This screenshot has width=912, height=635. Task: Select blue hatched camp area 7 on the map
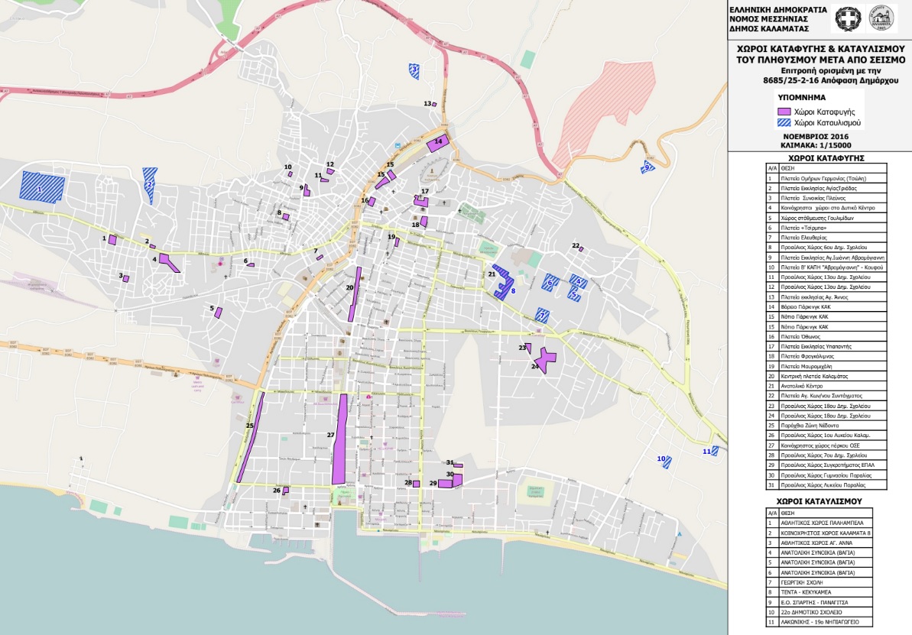[542, 316]
